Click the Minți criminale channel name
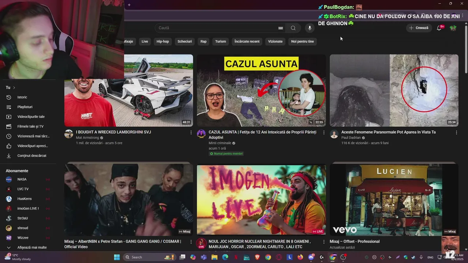This screenshot has height=263, width=468. click(220, 143)
